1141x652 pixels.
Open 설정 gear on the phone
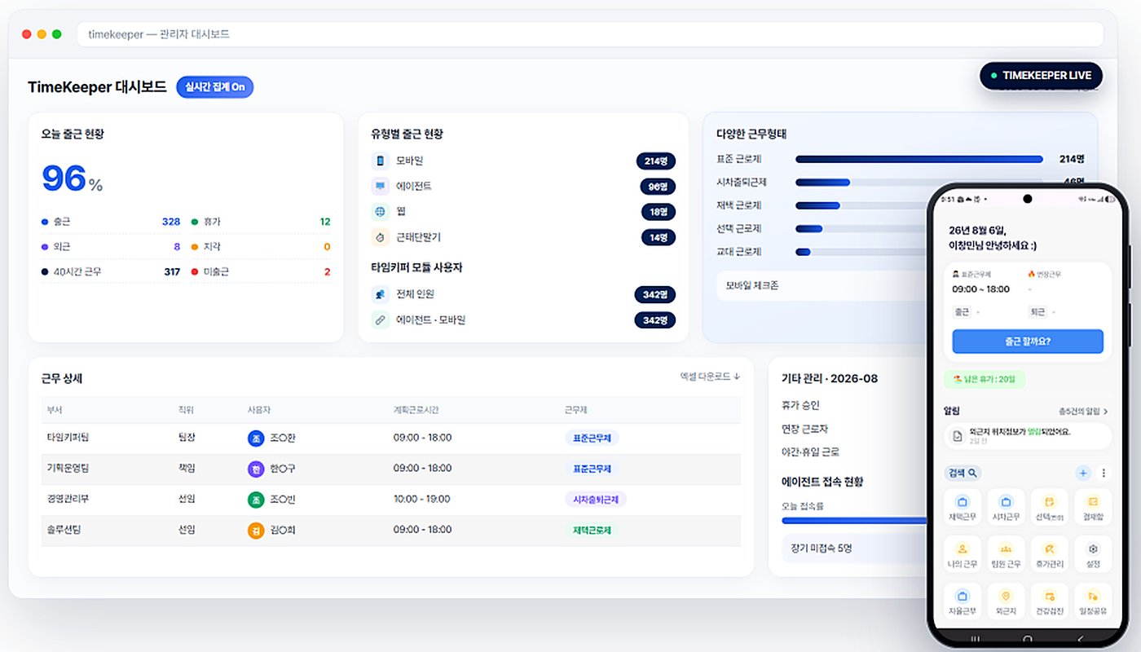(1093, 555)
